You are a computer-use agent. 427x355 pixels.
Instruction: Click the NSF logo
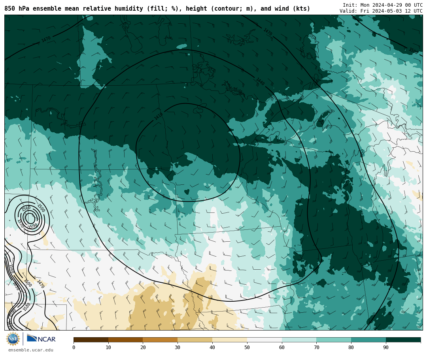tap(13, 339)
